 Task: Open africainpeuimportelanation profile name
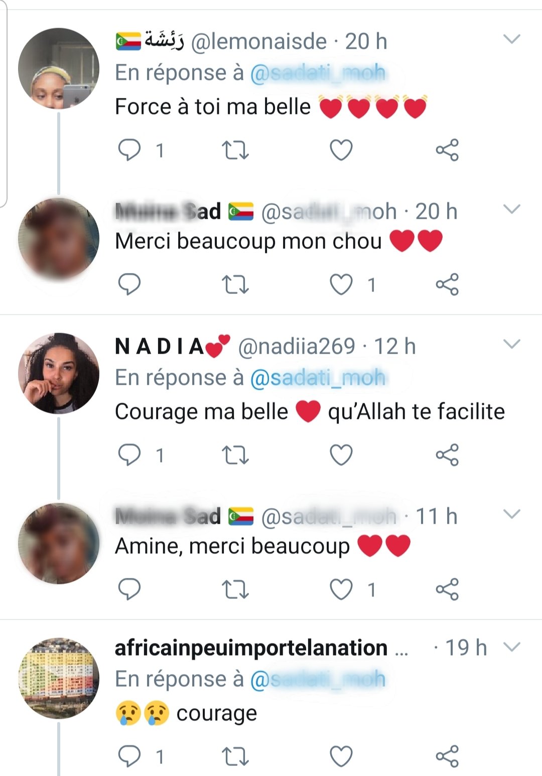[251, 648]
